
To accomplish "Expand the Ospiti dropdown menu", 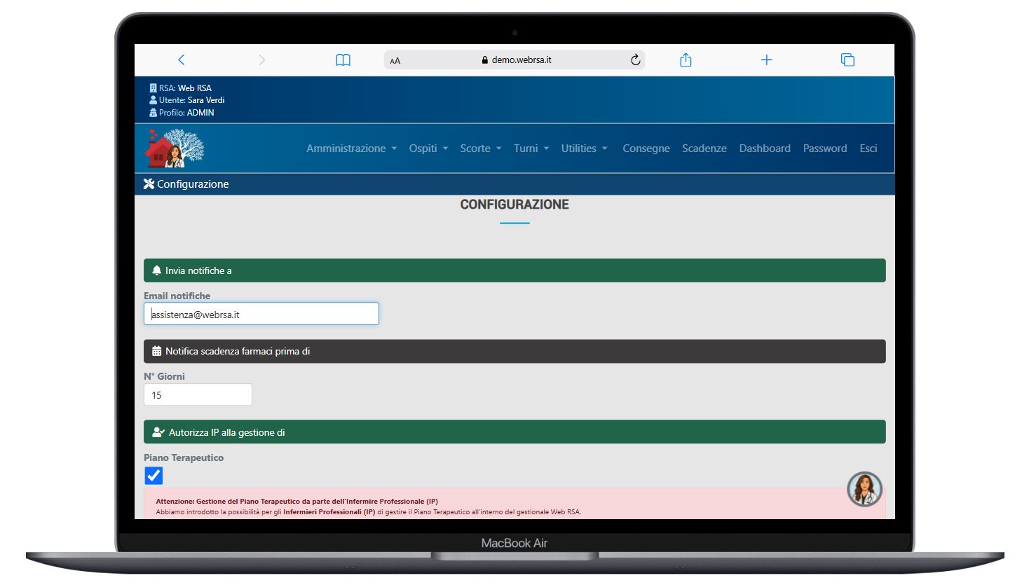I will coord(428,149).
